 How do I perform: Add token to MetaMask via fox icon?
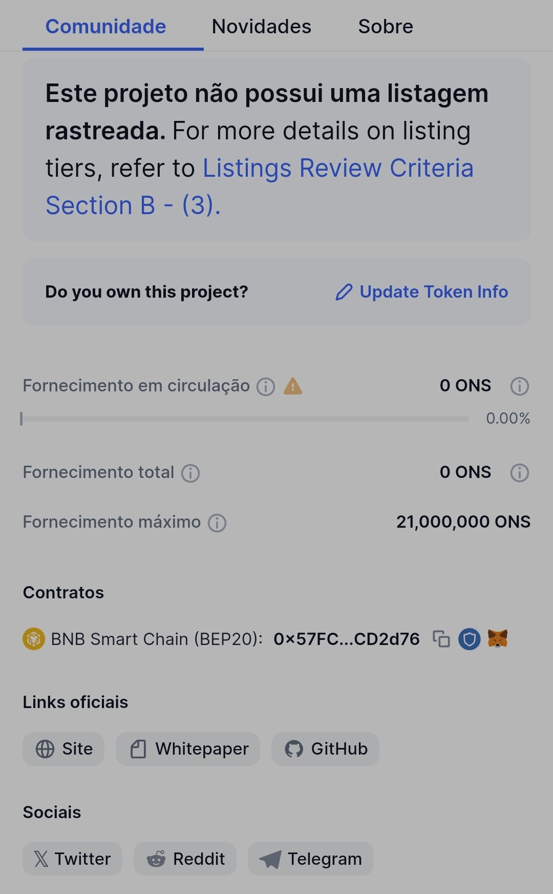pyautogui.click(x=497, y=639)
